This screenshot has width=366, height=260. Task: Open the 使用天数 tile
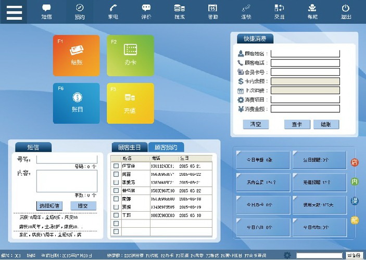click(x=319, y=205)
